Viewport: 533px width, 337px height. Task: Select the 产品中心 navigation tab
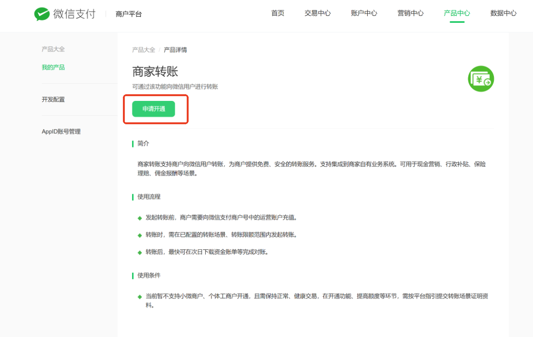457,13
